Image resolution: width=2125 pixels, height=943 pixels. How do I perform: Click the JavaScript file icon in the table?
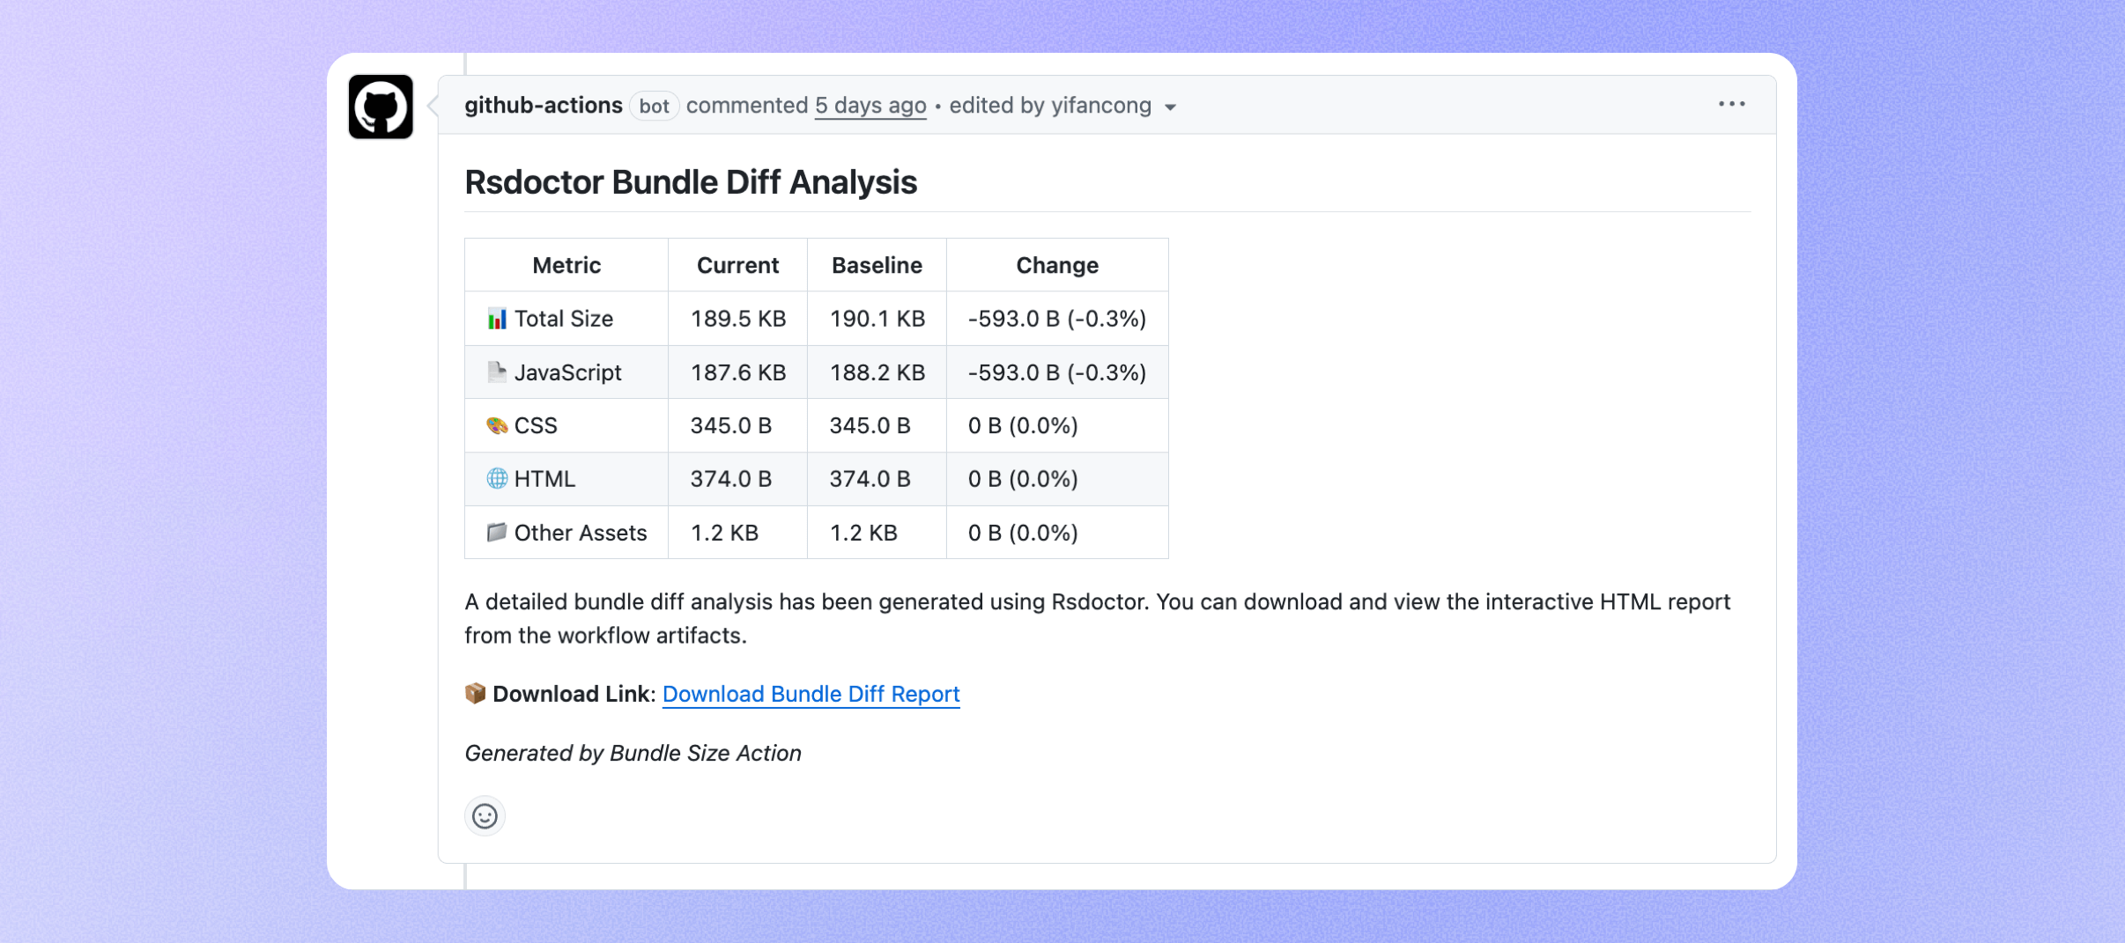coord(497,372)
